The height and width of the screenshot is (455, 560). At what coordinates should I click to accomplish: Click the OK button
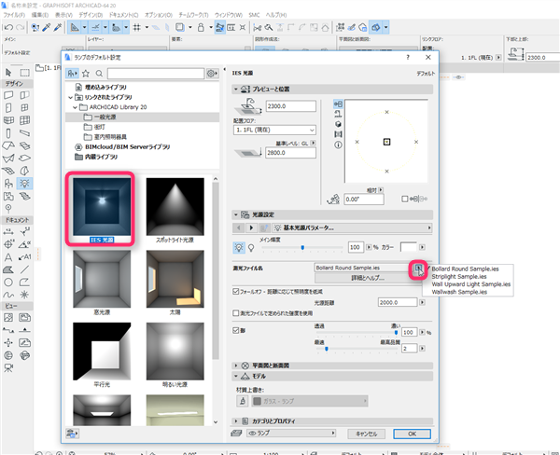coord(412,434)
